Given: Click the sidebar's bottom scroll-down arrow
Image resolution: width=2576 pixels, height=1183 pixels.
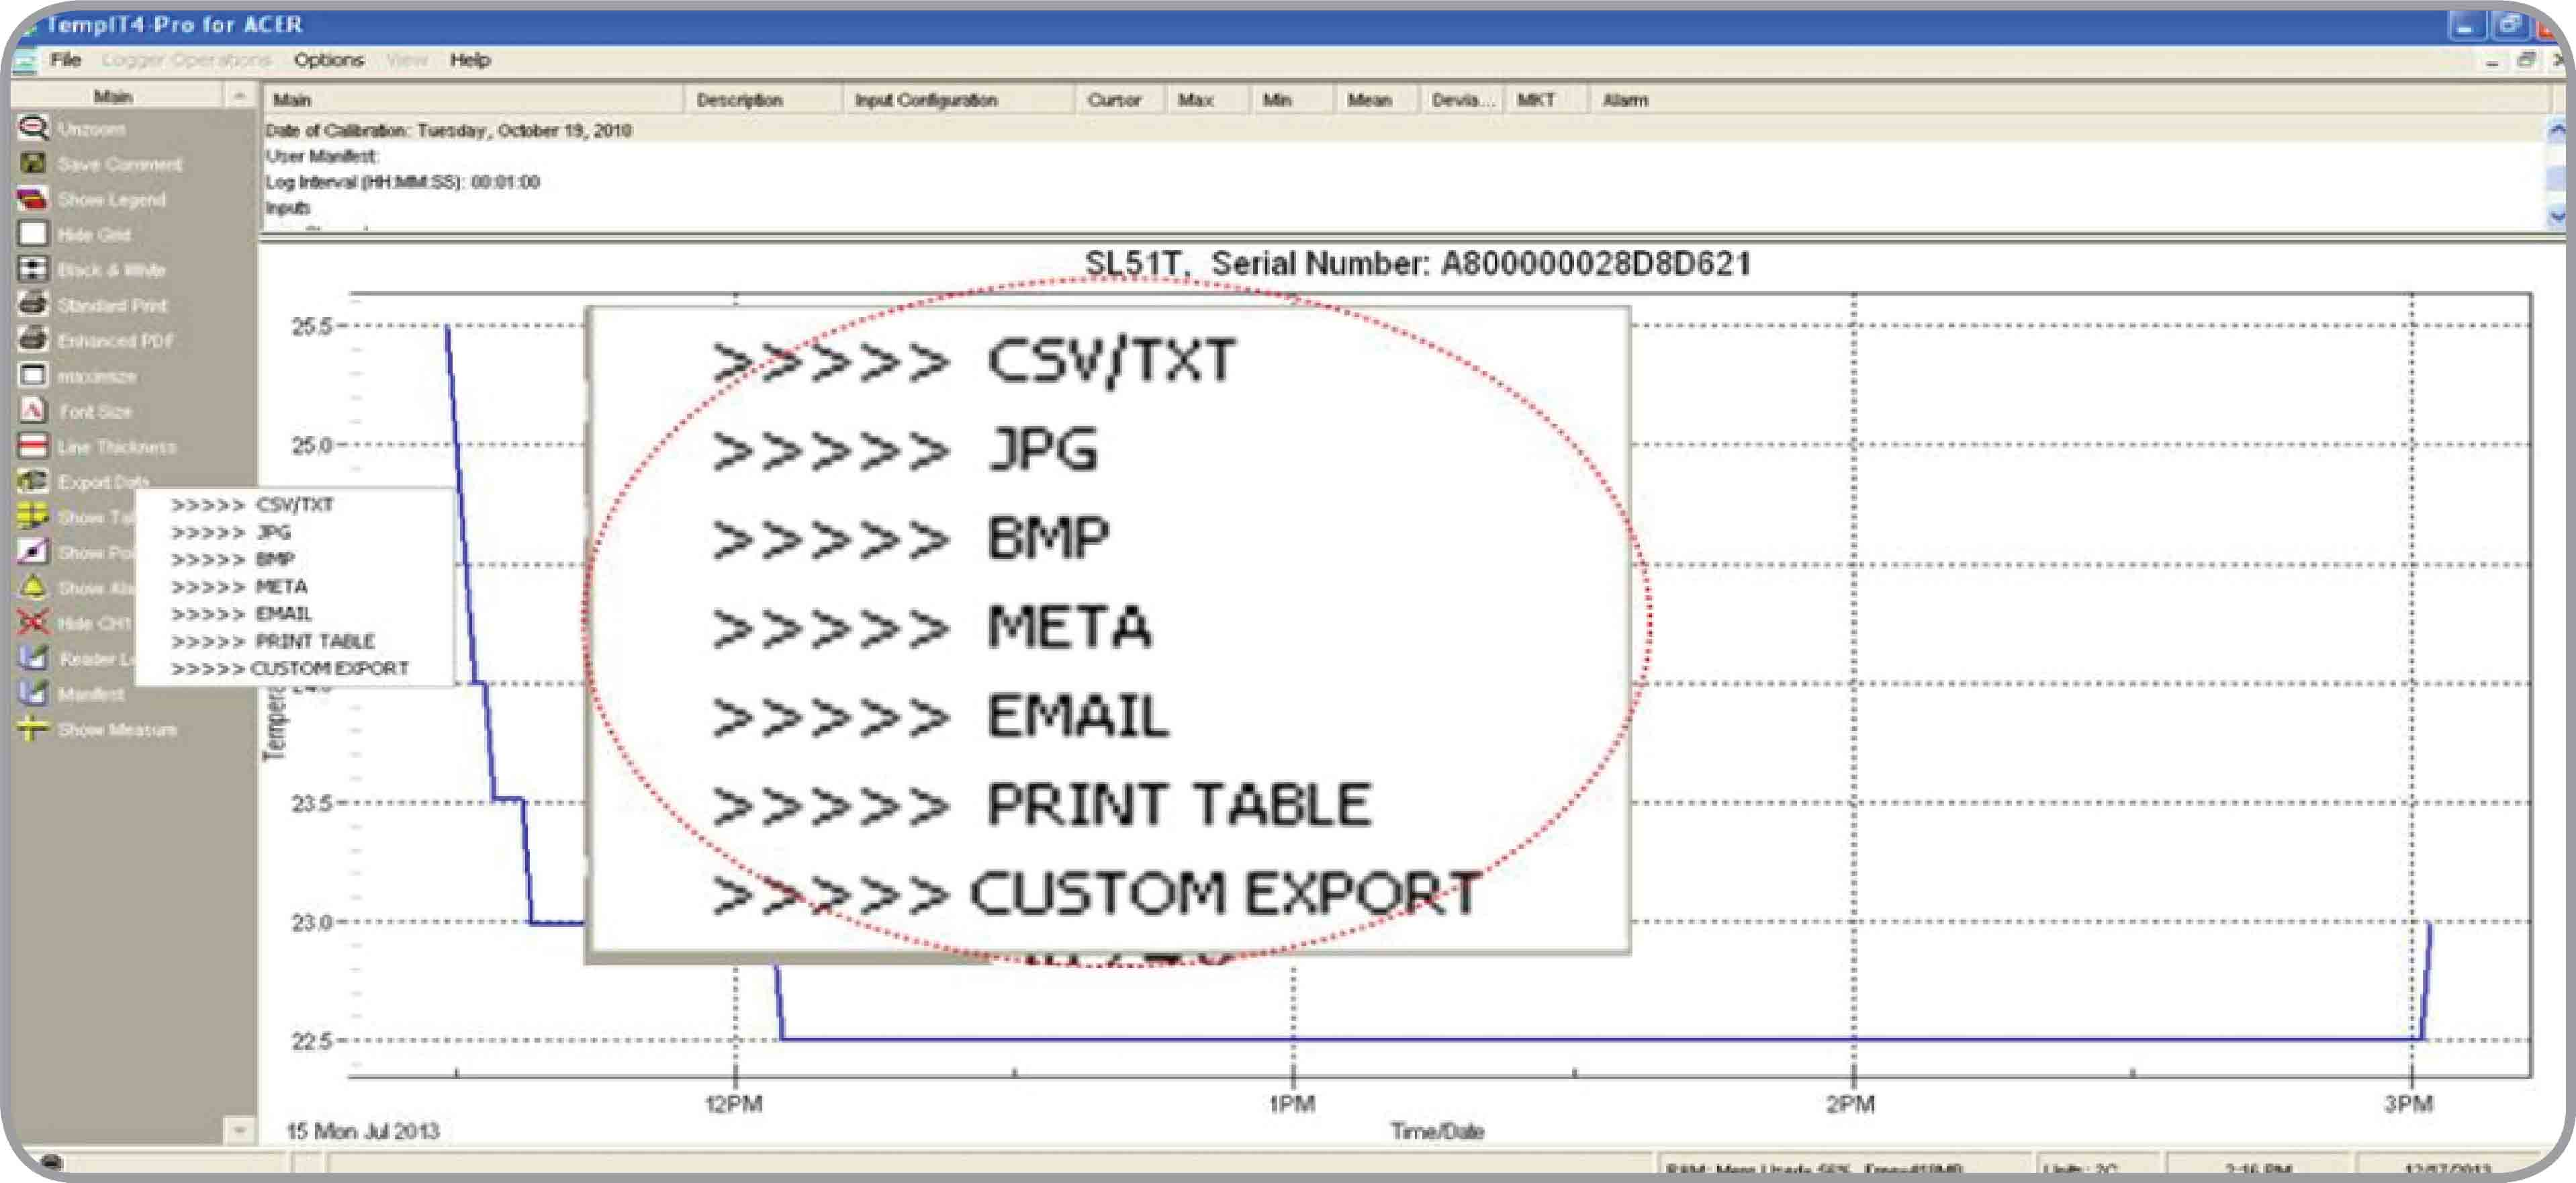Looking at the screenshot, I should (239, 1130).
